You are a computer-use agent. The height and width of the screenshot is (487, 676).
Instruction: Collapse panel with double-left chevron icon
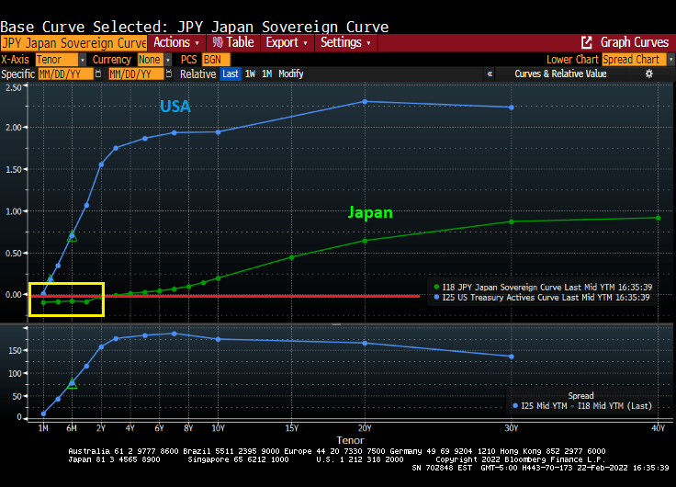pos(490,74)
